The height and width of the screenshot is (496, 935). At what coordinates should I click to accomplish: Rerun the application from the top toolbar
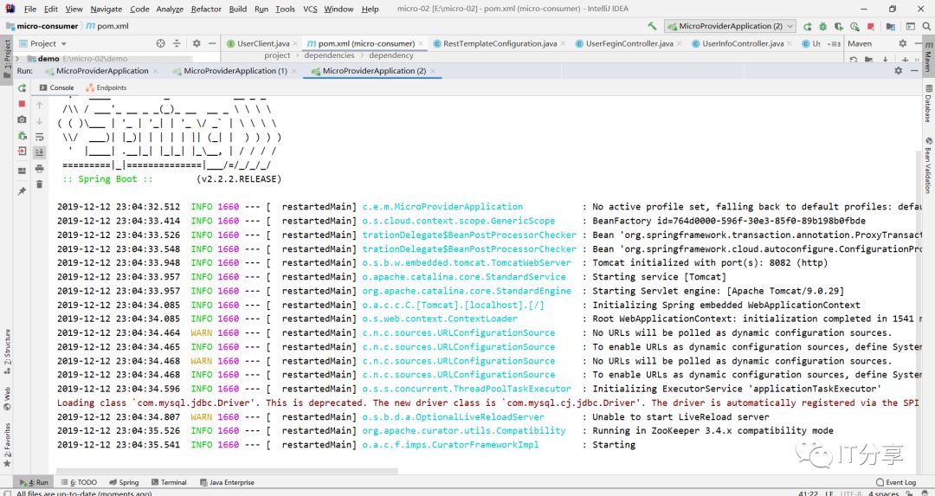[808, 26]
